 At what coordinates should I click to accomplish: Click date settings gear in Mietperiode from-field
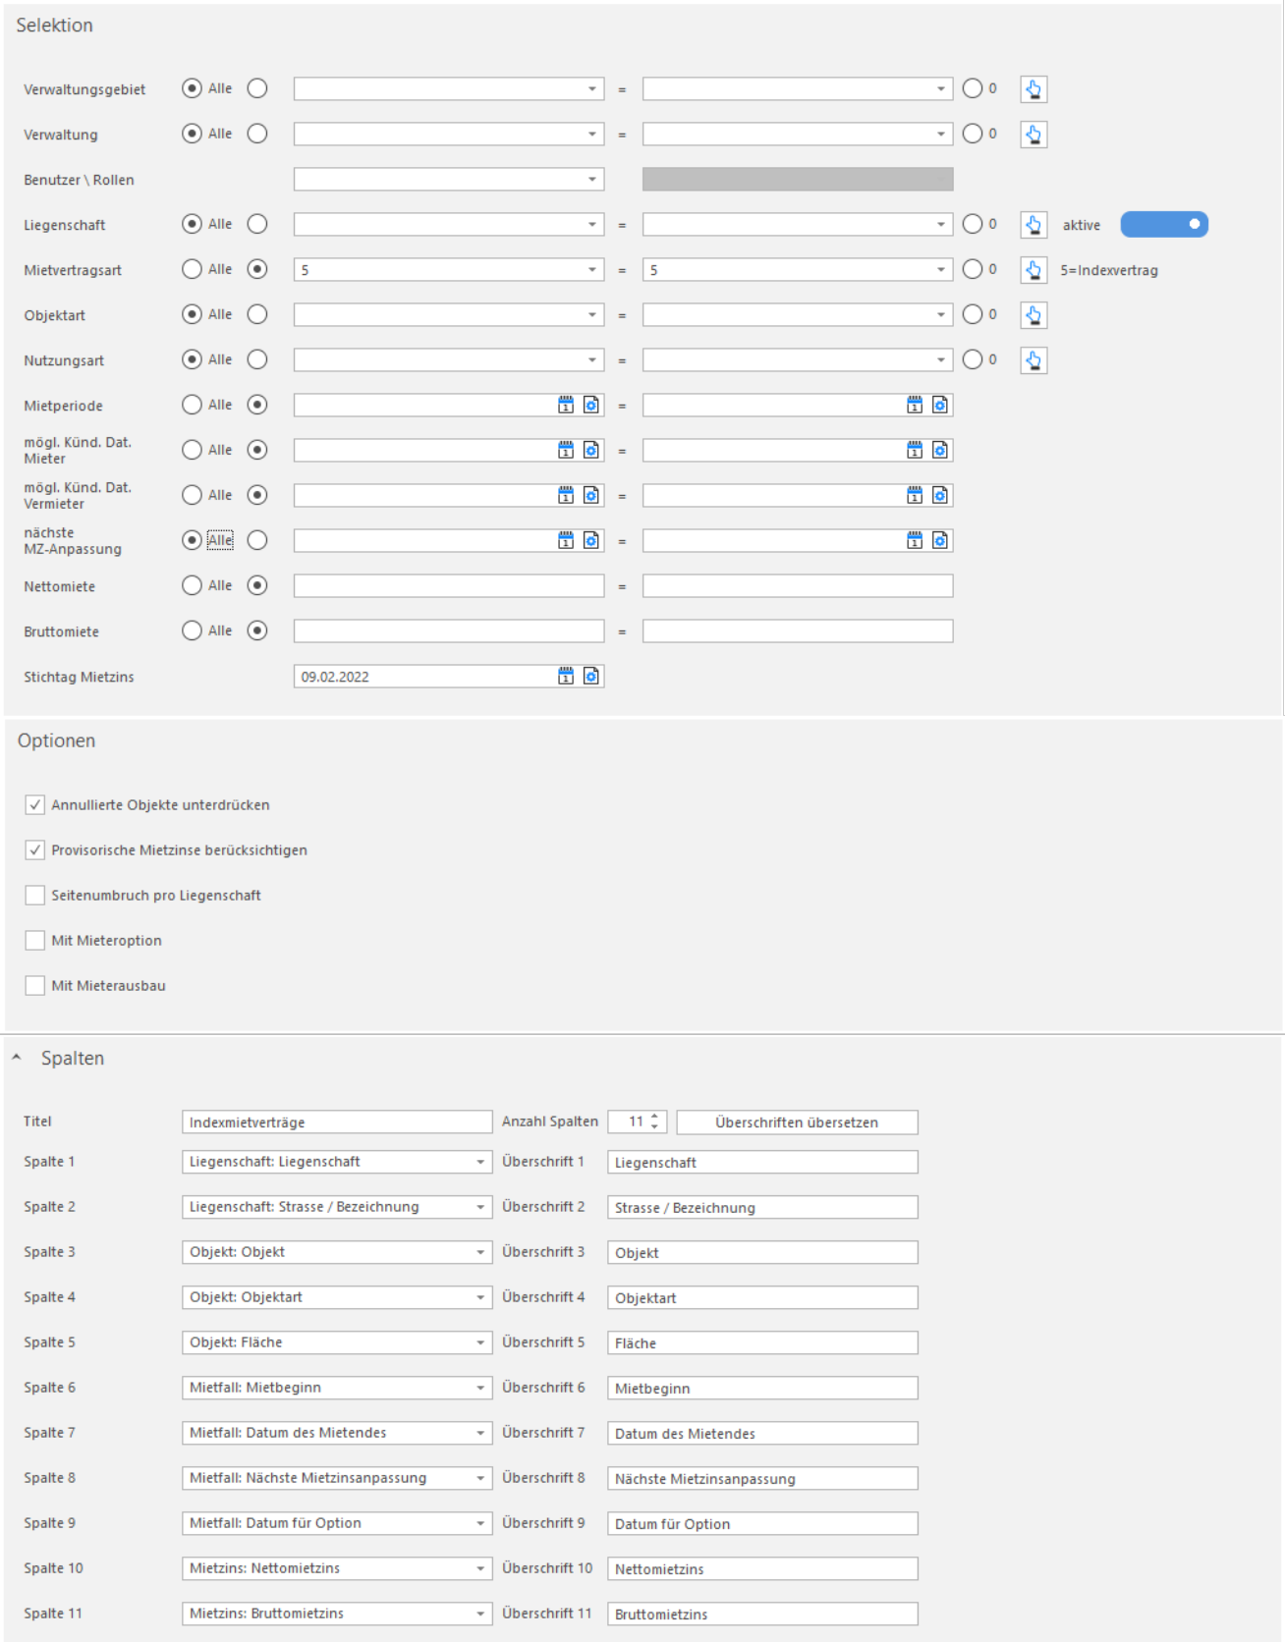pyautogui.click(x=591, y=405)
